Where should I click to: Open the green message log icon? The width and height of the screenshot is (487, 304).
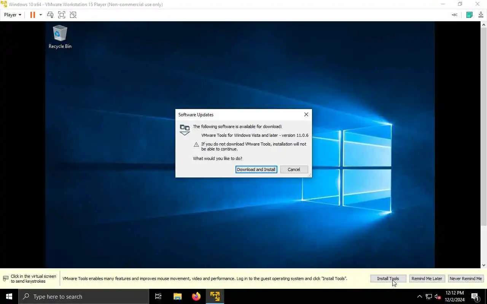[x=469, y=15]
